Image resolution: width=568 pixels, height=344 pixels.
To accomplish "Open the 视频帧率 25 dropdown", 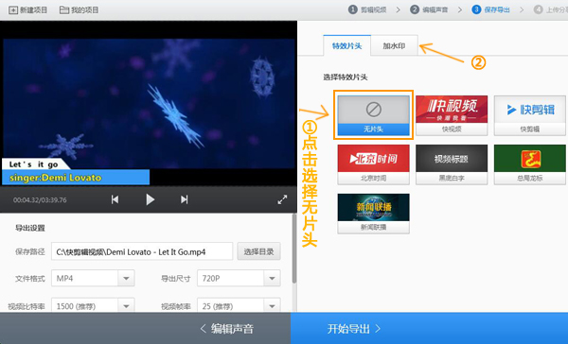I will click(272, 306).
